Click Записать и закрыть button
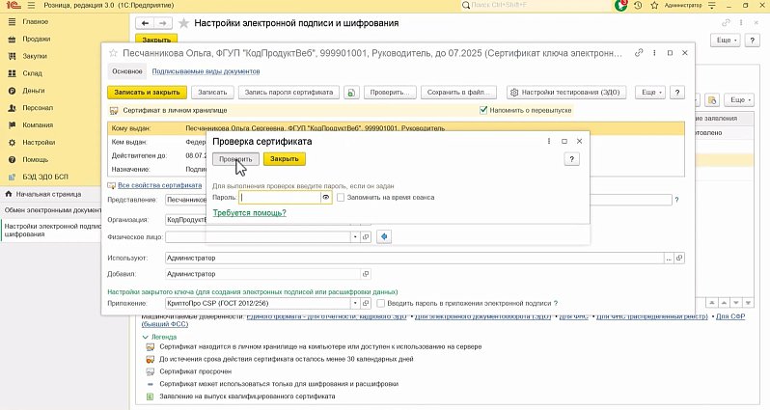Image resolution: width=770 pixels, height=410 pixels. coord(147,93)
